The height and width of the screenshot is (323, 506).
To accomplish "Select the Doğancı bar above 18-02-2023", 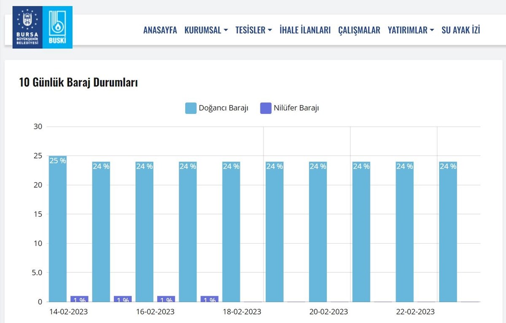I will click(231, 232).
